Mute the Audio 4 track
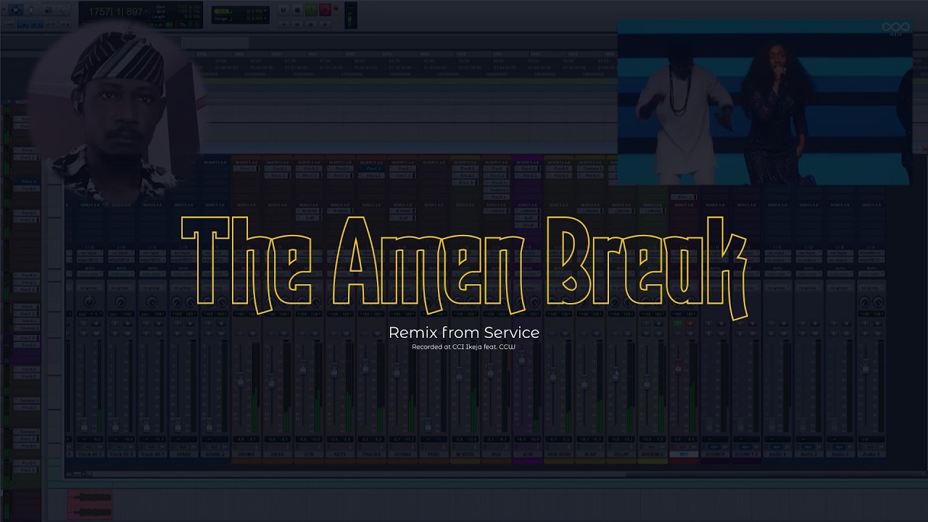Screen dimensions: 928x522 point(877,333)
